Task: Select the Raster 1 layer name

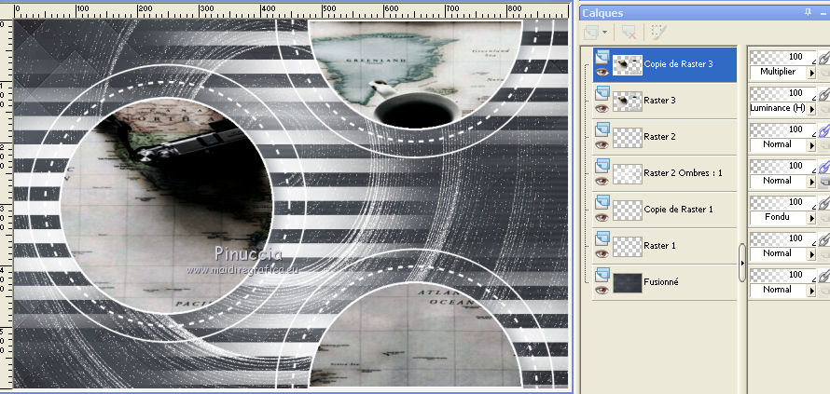Action: pyautogui.click(x=659, y=245)
